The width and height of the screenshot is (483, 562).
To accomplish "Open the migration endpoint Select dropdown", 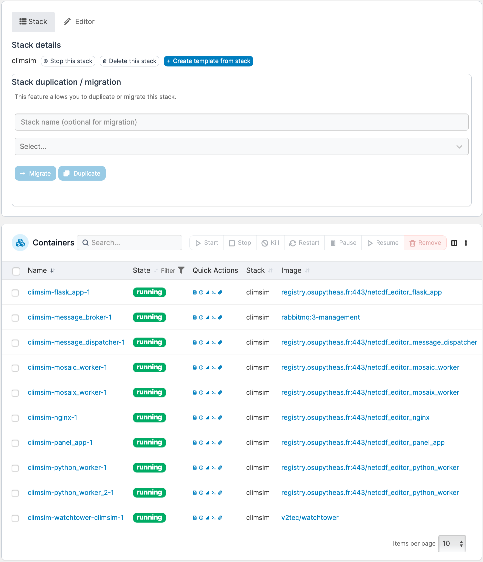I will 241,146.
